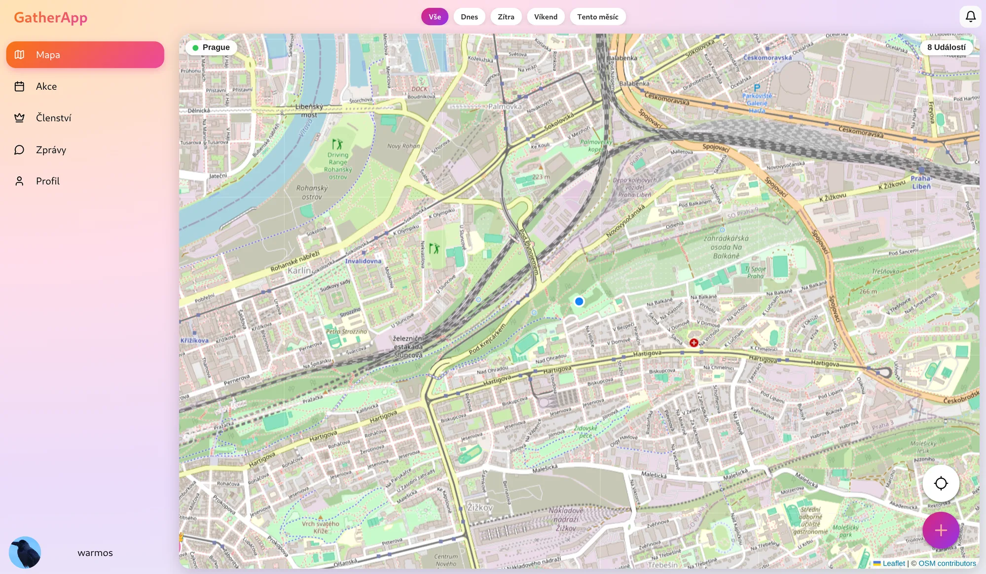Center map on my location
The width and height of the screenshot is (986, 574).
click(x=941, y=483)
